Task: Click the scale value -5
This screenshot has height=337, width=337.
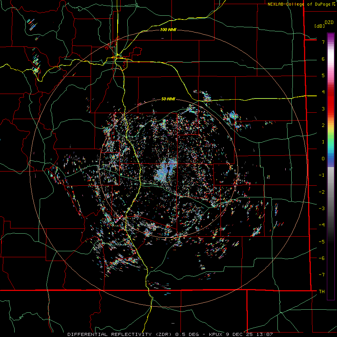Action: pyautogui.click(x=322, y=242)
